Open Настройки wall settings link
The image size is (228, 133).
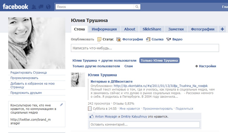coord(208,66)
